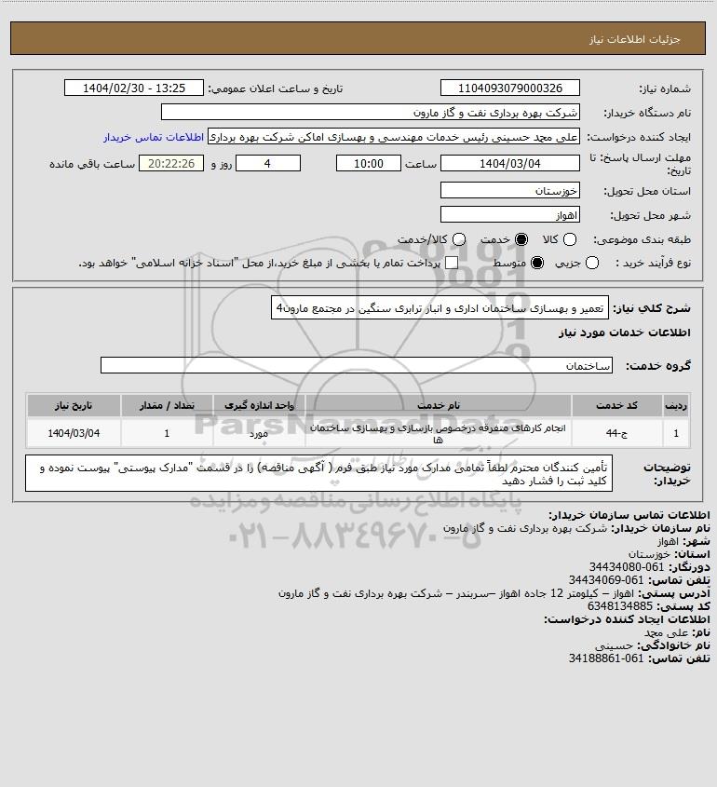Click the deadline hour 10:00 field
Viewport: 717px width, 787px height.
(x=369, y=164)
